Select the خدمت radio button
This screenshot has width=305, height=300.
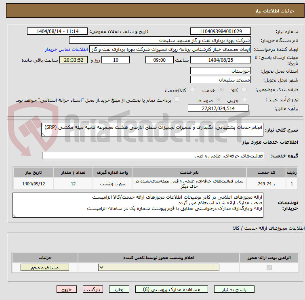(x=221, y=90)
